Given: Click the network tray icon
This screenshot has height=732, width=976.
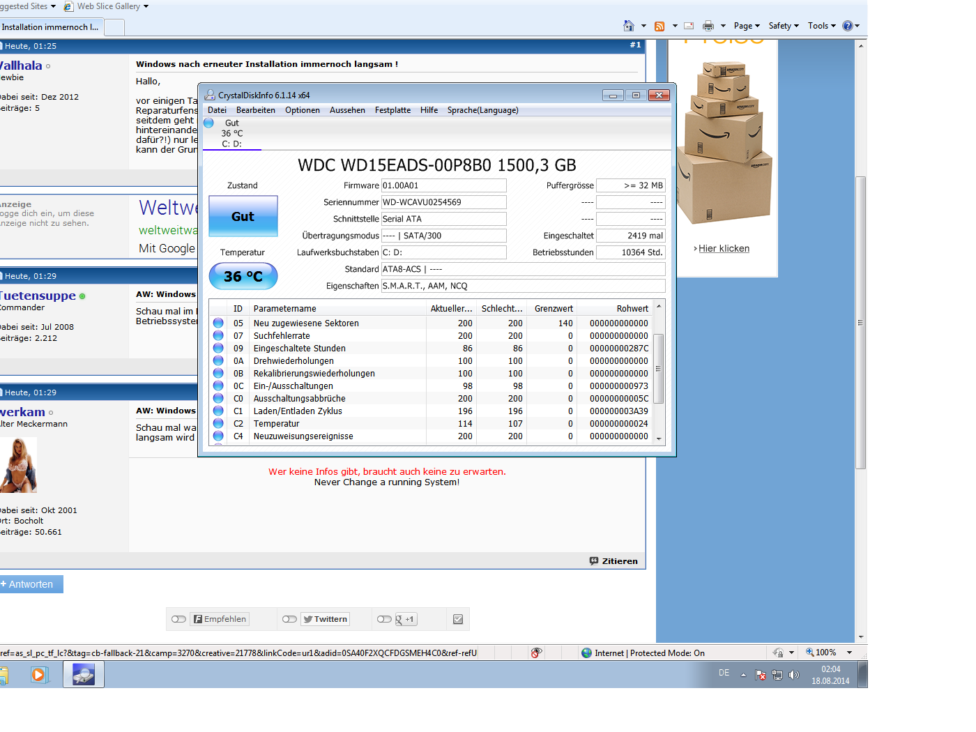Looking at the screenshot, I should coord(777,675).
